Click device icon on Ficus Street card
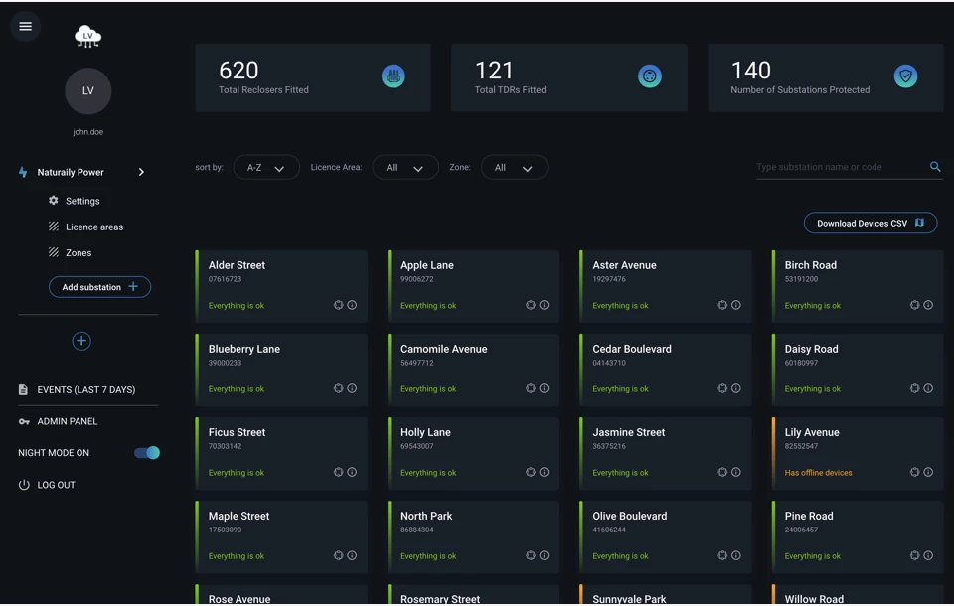The height and width of the screenshot is (606, 954). coord(338,472)
